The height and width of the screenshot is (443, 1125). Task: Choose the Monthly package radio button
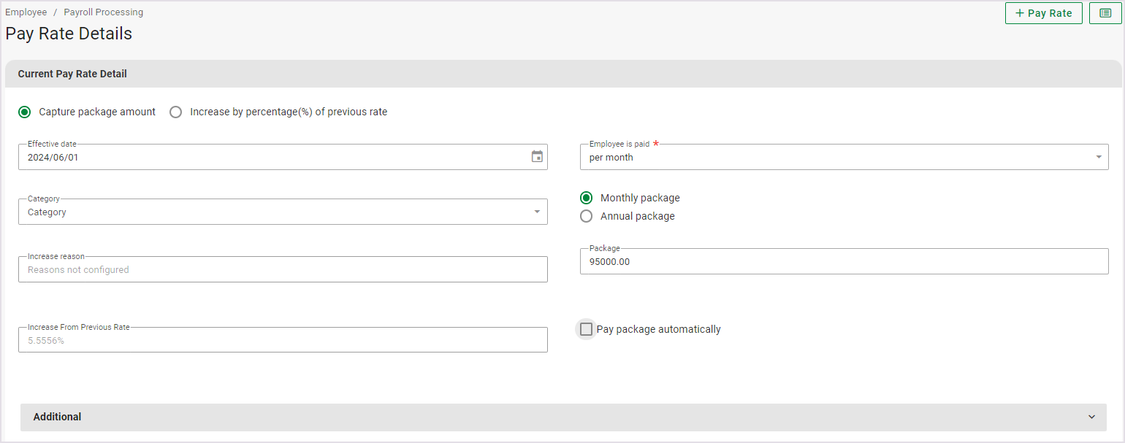pos(586,198)
